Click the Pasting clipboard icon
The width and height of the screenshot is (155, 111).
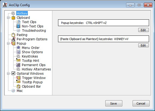(x=13, y=35)
